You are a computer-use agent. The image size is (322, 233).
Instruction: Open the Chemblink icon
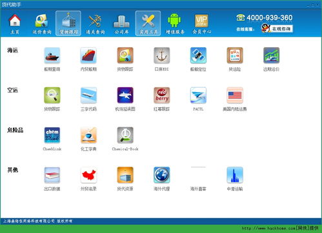point(52,135)
